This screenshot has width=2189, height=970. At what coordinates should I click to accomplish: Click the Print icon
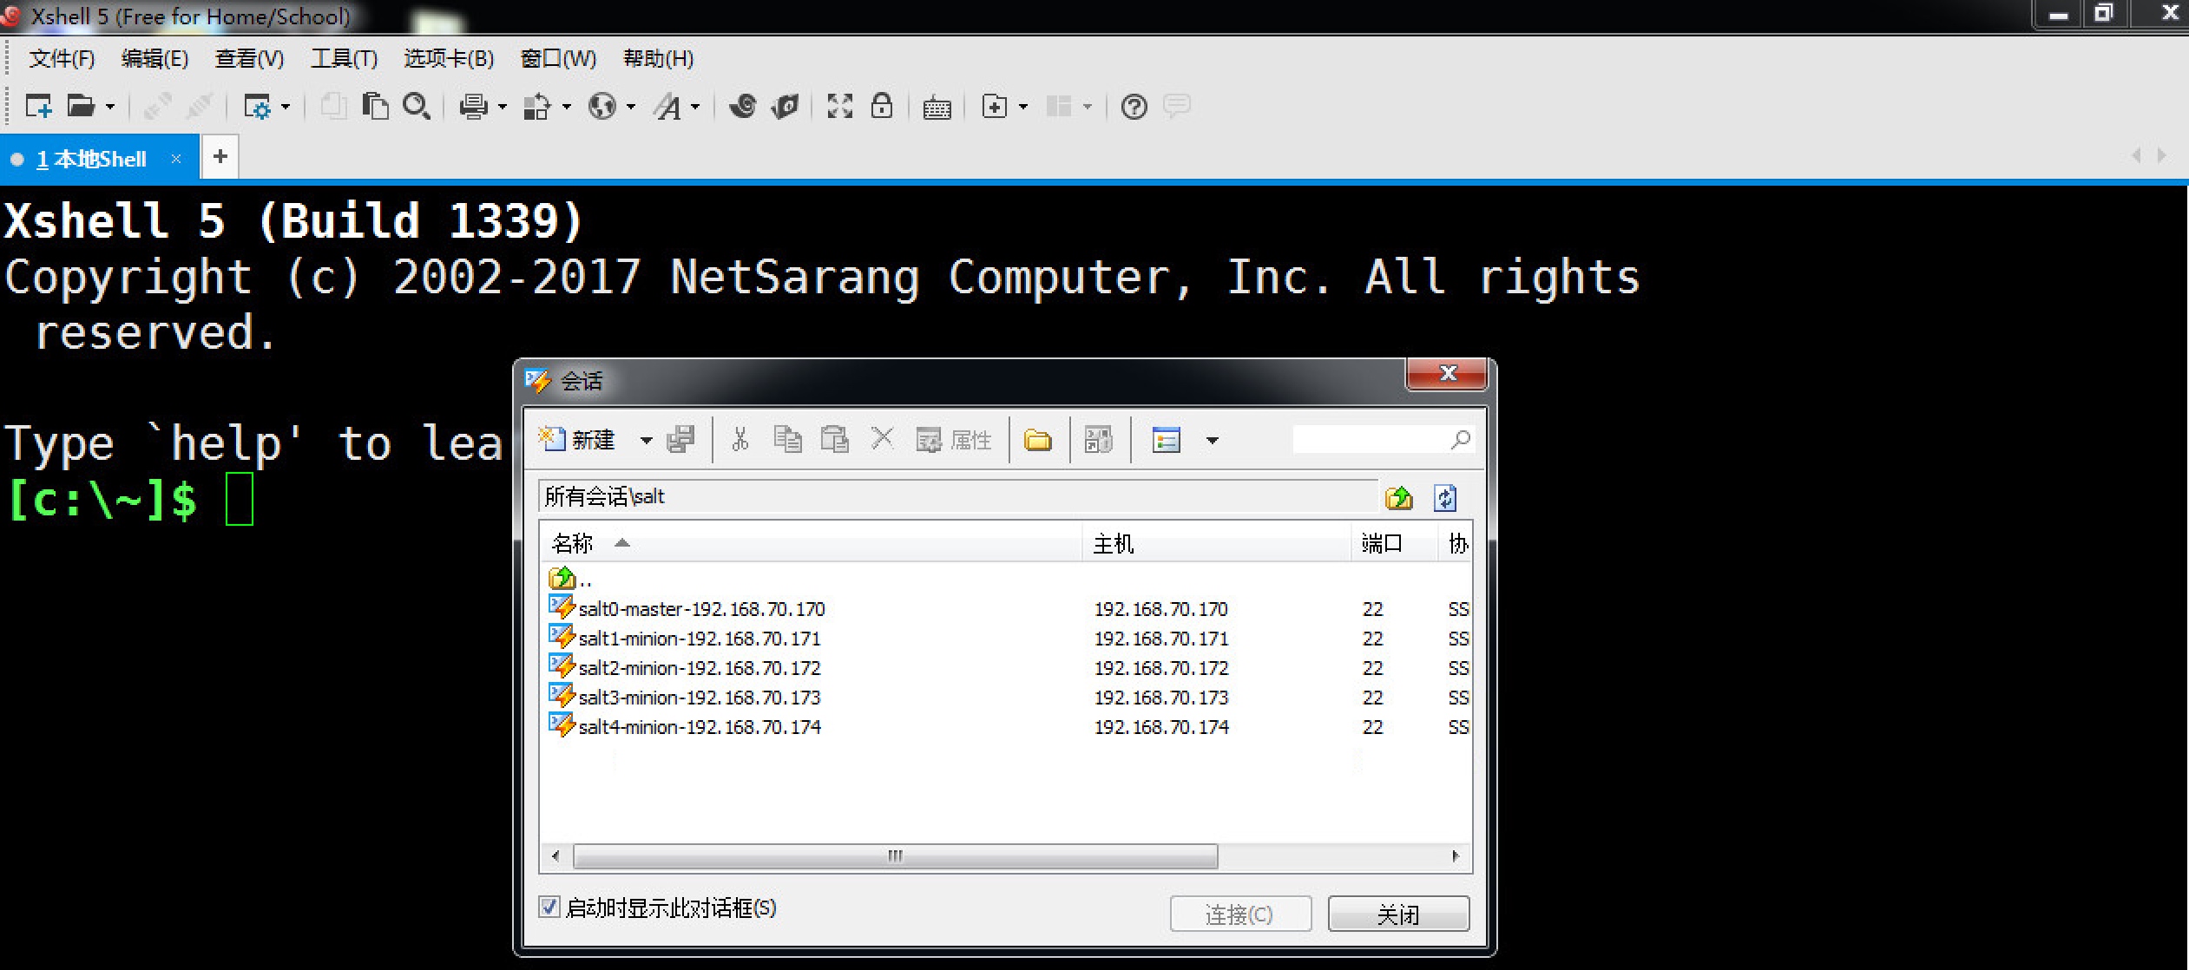point(473,107)
